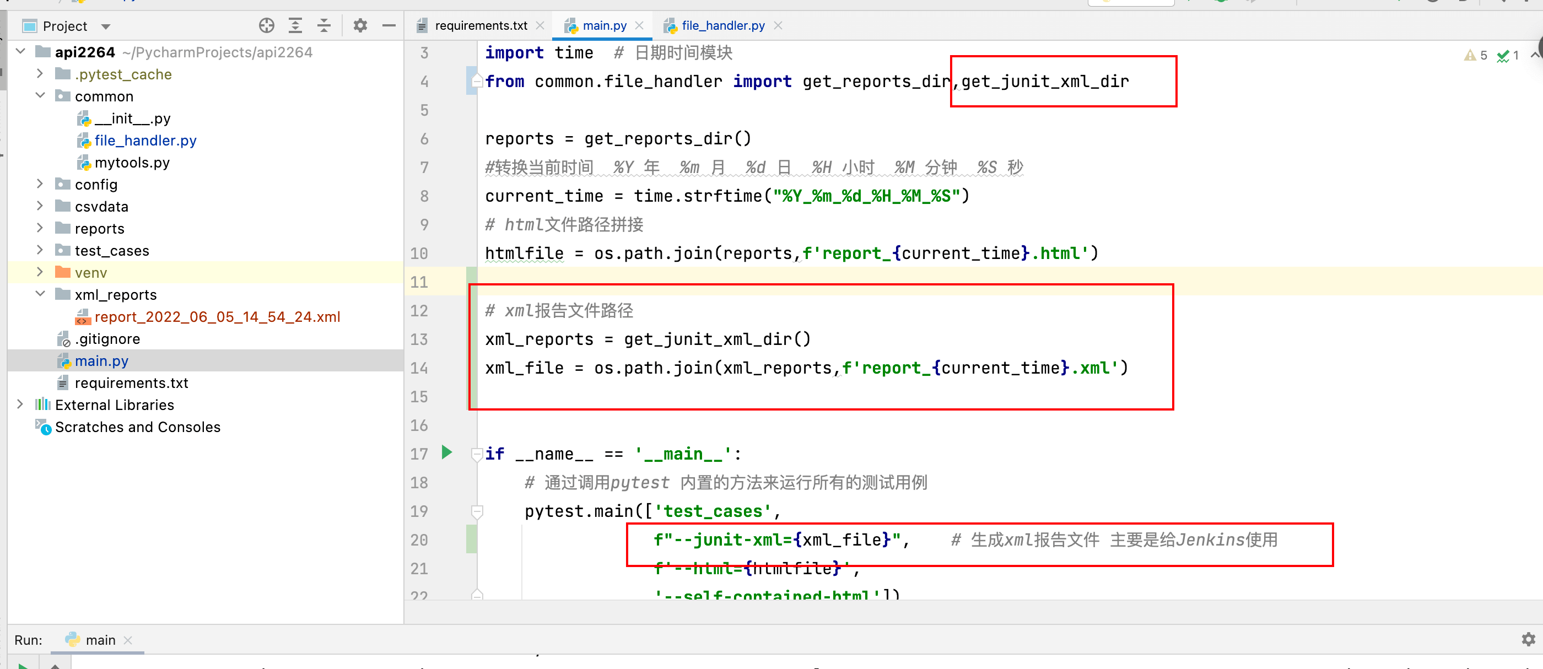Click the Expand All icon in Project toolbar
The image size is (1543, 669).
[295, 26]
